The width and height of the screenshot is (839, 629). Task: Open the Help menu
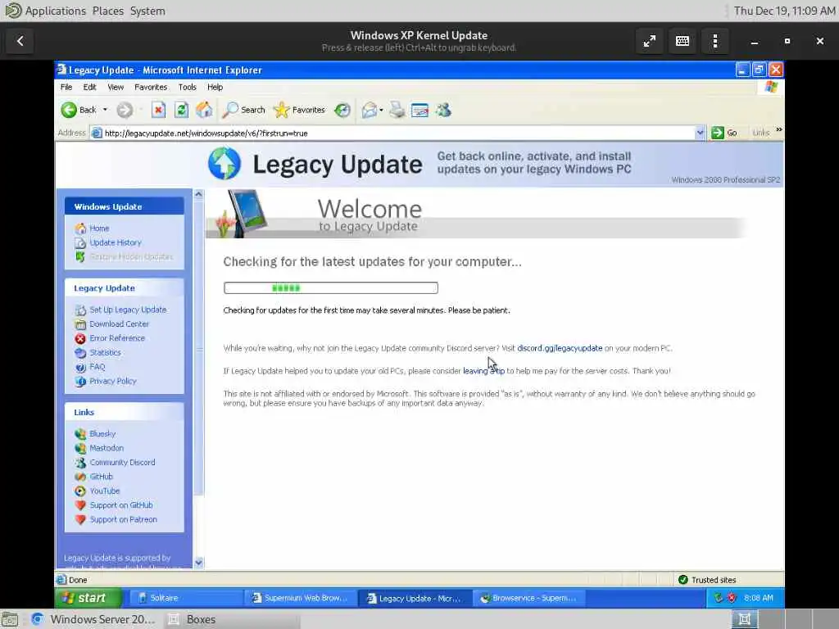[215, 87]
